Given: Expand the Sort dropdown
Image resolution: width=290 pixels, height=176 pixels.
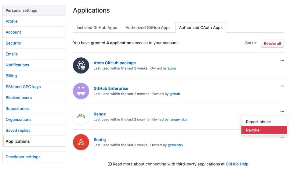Looking at the screenshot, I should click(x=251, y=43).
